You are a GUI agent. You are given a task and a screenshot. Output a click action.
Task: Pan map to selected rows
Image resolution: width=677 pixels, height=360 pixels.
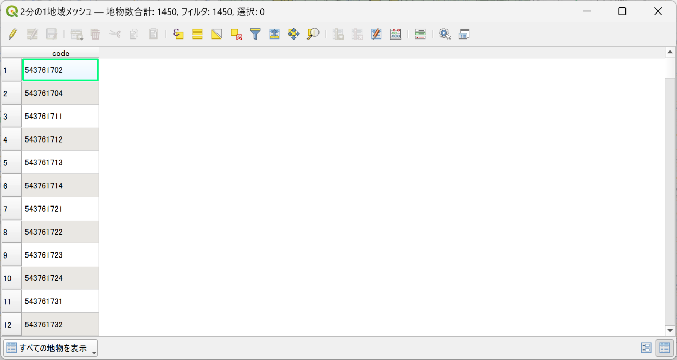(293, 34)
